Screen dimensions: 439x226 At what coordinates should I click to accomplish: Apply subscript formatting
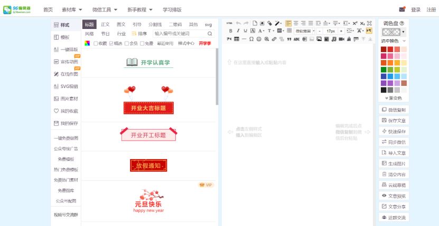[362, 23]
